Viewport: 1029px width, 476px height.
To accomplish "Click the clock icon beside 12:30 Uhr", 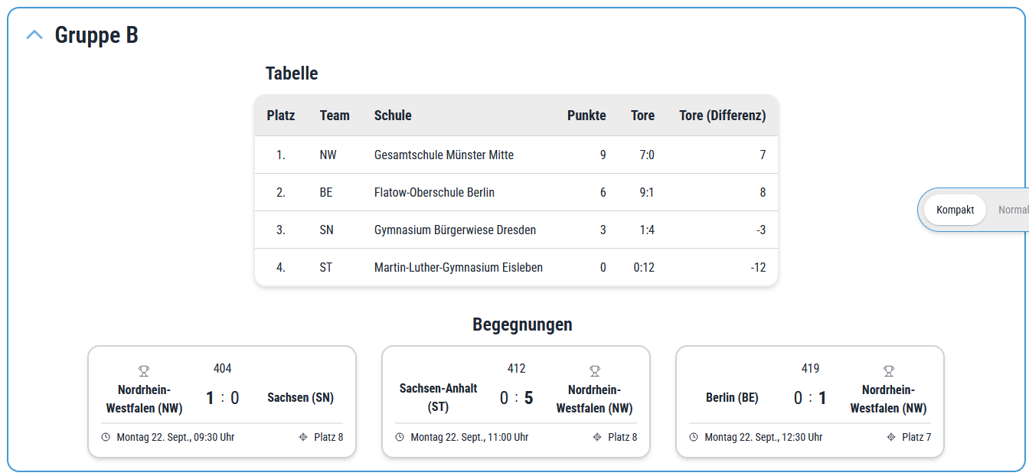I will click(694, 438).
